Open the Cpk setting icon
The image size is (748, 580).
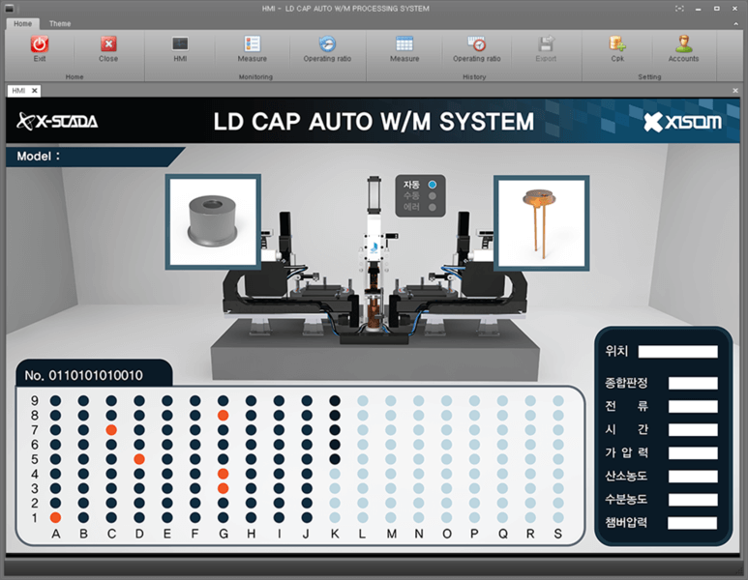click(616, 44)
